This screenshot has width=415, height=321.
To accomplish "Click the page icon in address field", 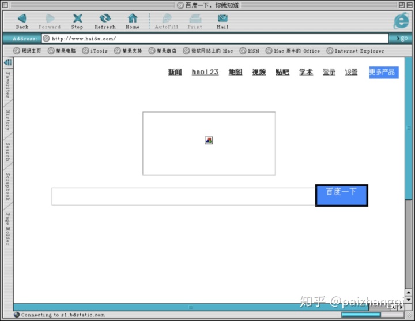I will coord(46,39).
